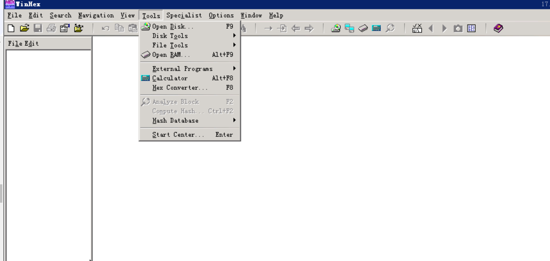Open file Properties toolbar icon

click(65, 28)
